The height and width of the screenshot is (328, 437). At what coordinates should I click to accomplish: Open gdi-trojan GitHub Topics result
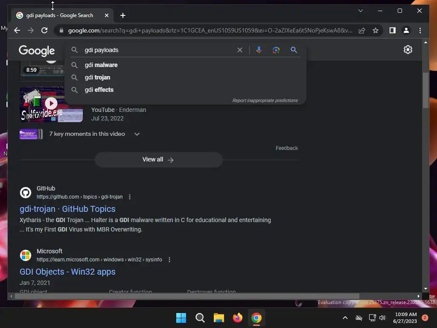point(67,209)
